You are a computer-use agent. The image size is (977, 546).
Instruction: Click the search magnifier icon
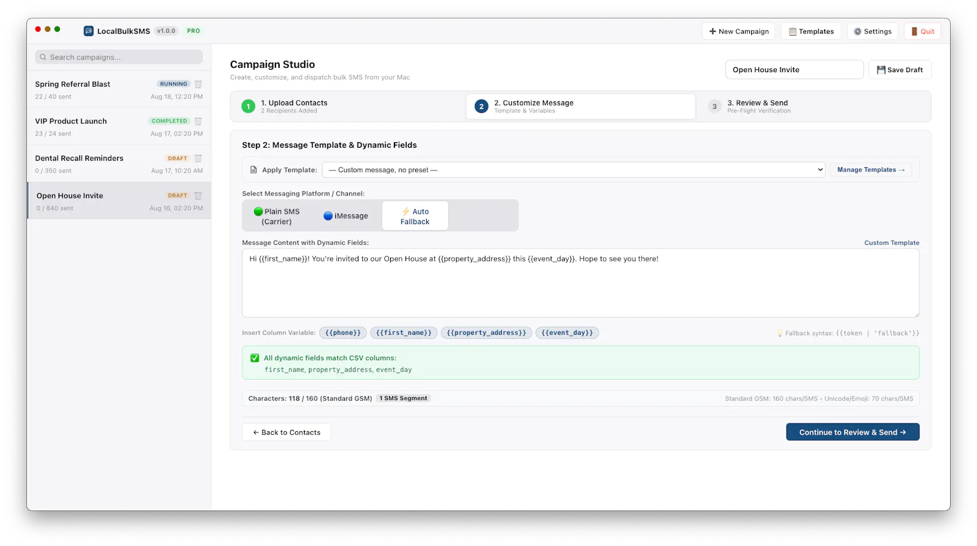43,57
